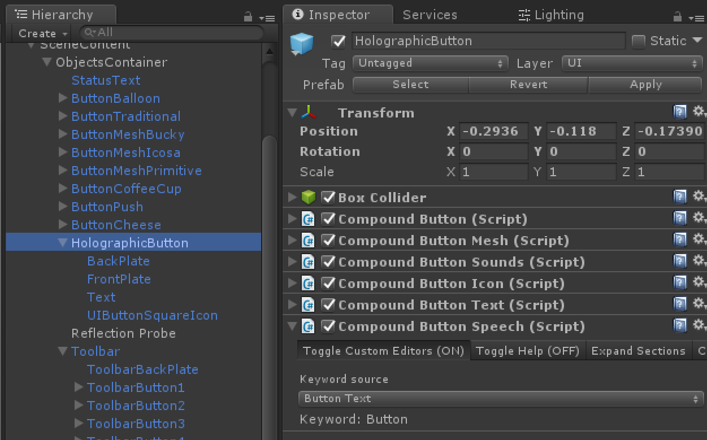Expand the ButtonBalloon tree node
Viewport: 707px width, 440px height.
pyautogui.click(x=63, y=98)
